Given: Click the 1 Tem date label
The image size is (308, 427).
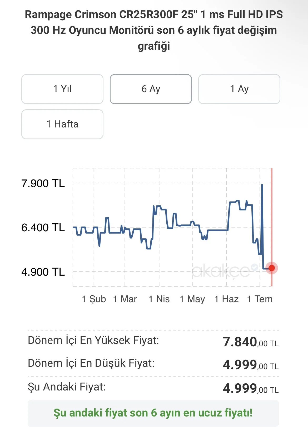Looking at the screenshot, I should [260, 299].
